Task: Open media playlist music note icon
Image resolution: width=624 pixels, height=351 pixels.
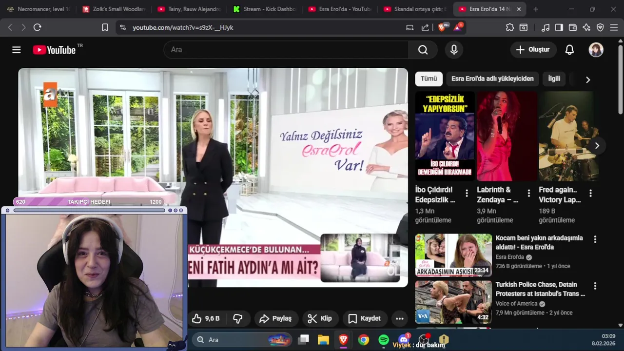Action: pos(546,27)
